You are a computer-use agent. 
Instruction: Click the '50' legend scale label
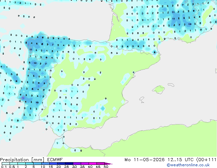[x=106, y=167]
